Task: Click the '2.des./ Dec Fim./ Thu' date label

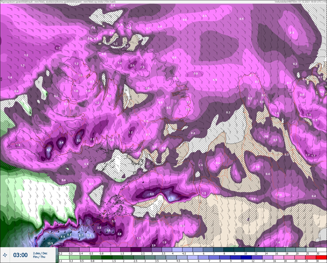Action: click(x=40, y=255)
